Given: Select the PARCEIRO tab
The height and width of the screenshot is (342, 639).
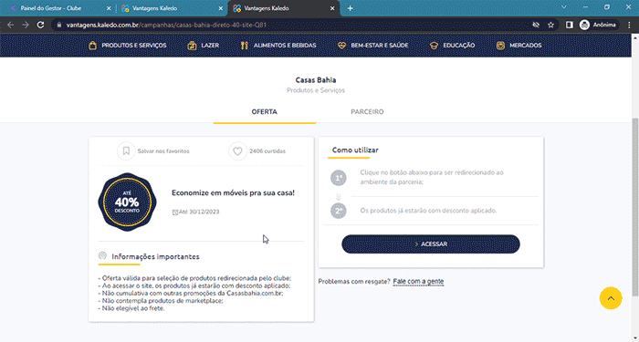Looking at the screenshot, I should [x=367, y=111].
